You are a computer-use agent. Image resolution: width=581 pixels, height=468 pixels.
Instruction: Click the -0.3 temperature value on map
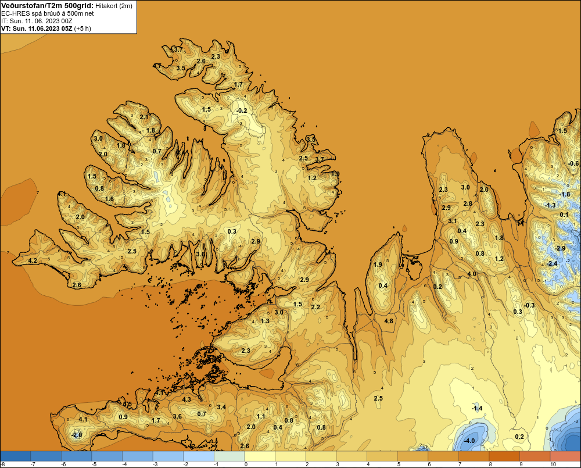(529, 305)
